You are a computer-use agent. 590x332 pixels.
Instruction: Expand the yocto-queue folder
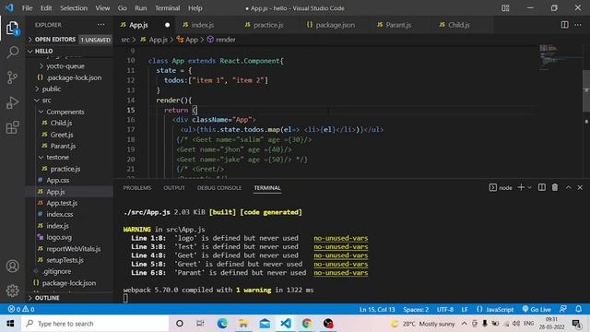65,65
